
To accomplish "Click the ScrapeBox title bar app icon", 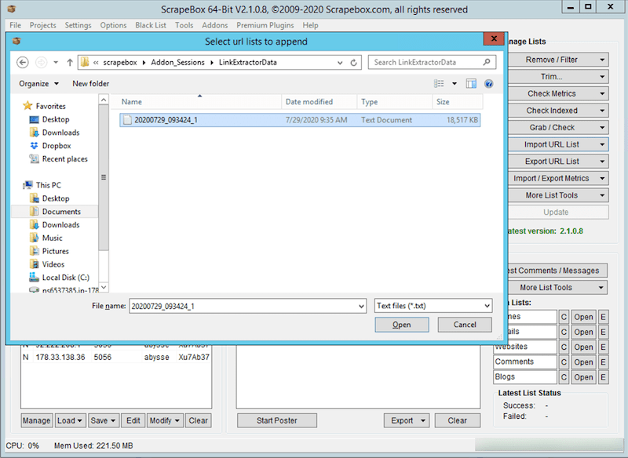I will pos(12,9).
